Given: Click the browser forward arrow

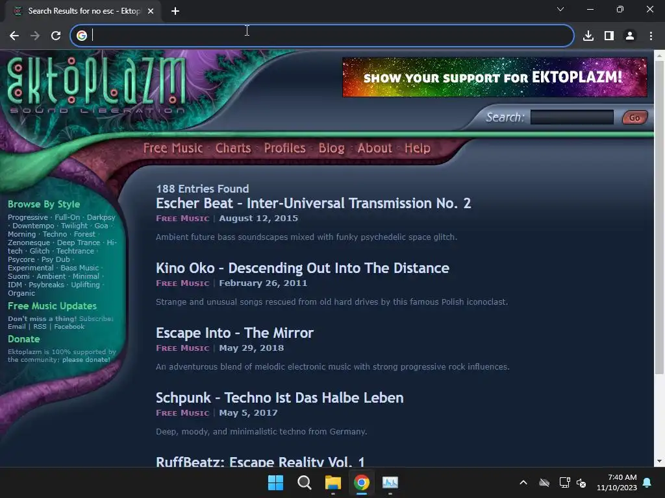Looking at the screenshot, I should point(35,36).
